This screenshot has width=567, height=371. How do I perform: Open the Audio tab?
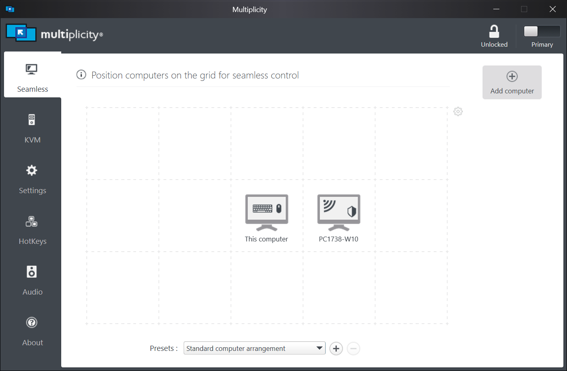33,281
